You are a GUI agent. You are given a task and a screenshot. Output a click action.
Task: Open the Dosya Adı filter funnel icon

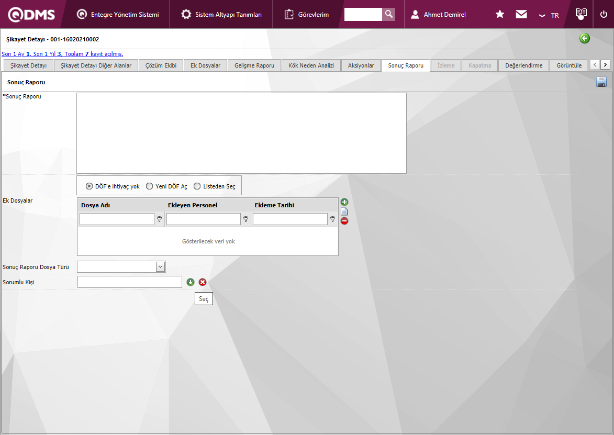159,219
